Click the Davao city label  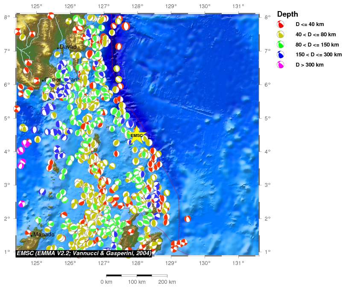(x=68, y=47)
